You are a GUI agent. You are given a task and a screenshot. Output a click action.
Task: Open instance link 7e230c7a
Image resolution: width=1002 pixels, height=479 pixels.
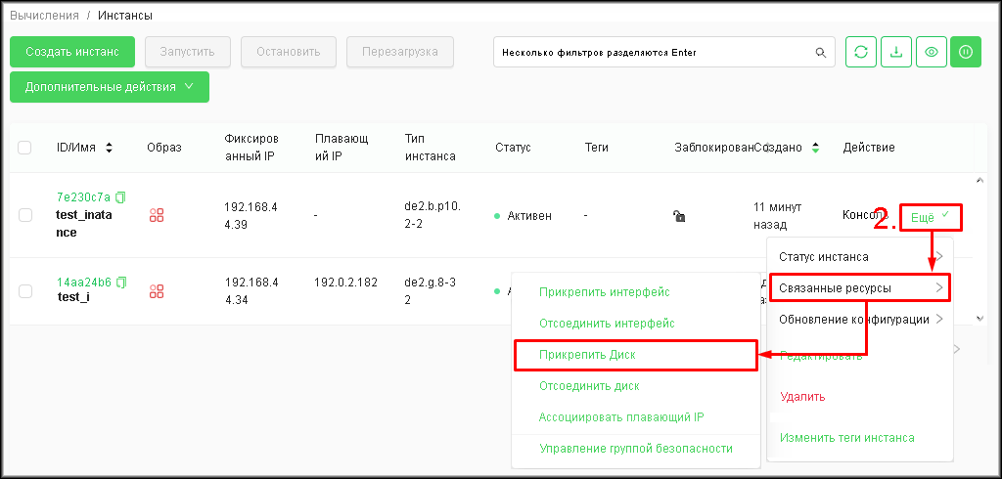pyautogui.click(x=83, y=197)
